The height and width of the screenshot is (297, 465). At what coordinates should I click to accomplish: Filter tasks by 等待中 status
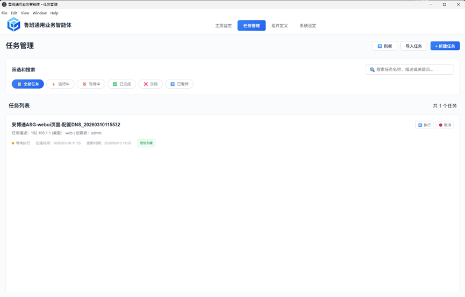coord(91,84)
